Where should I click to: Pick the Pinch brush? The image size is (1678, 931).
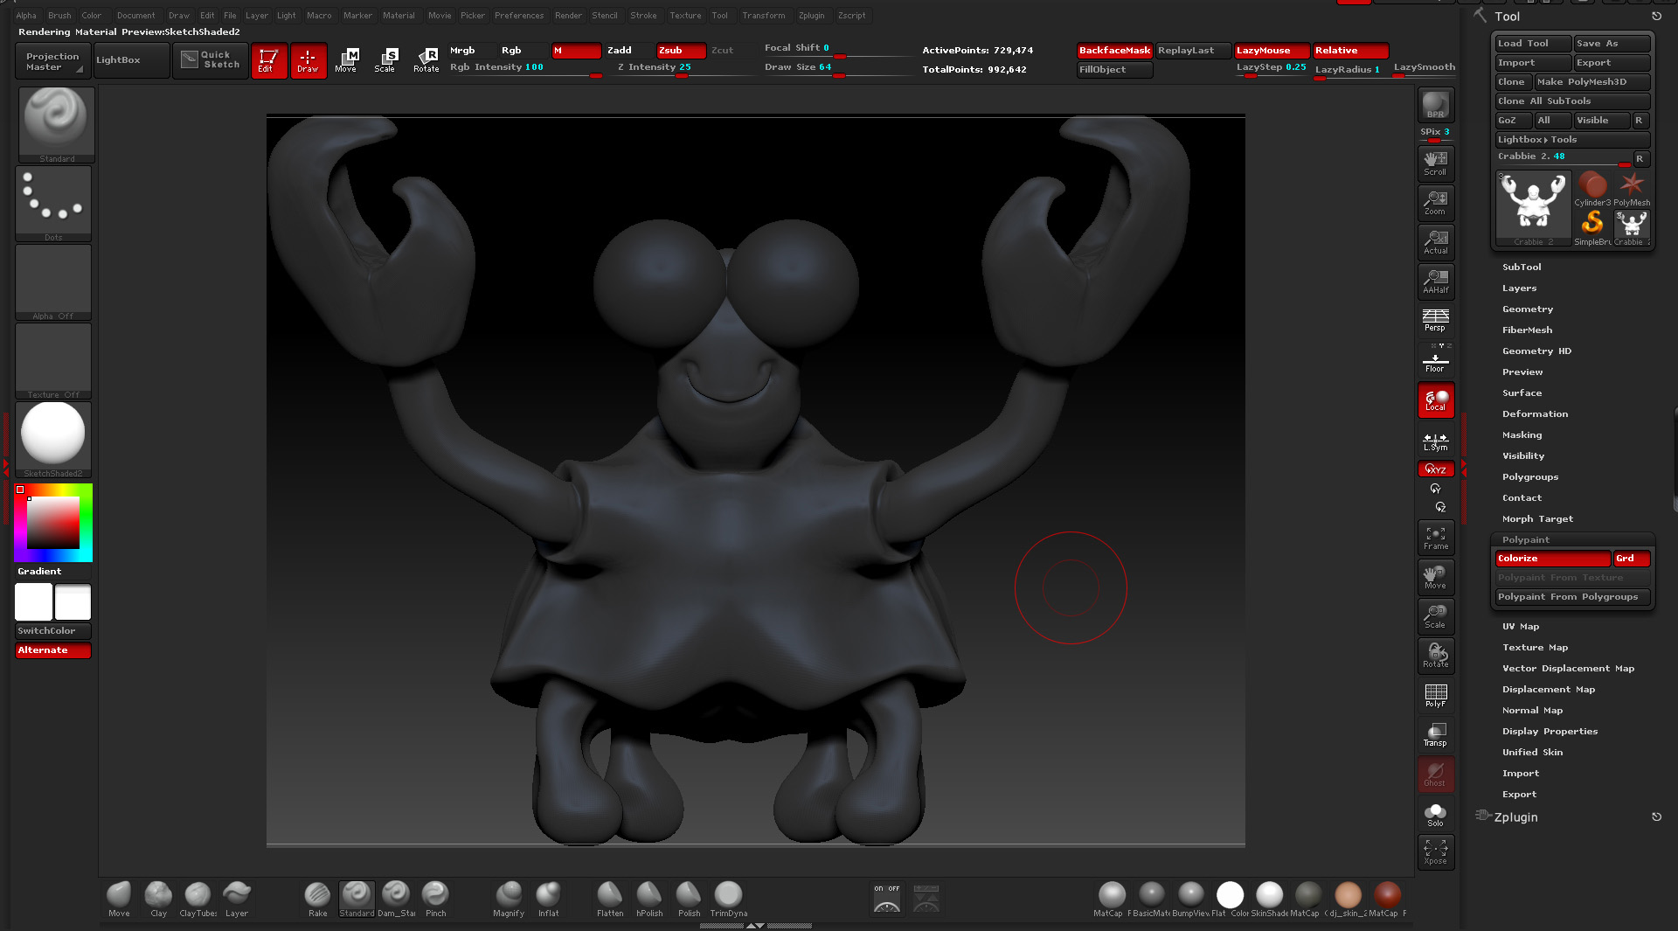pos(435,899)
